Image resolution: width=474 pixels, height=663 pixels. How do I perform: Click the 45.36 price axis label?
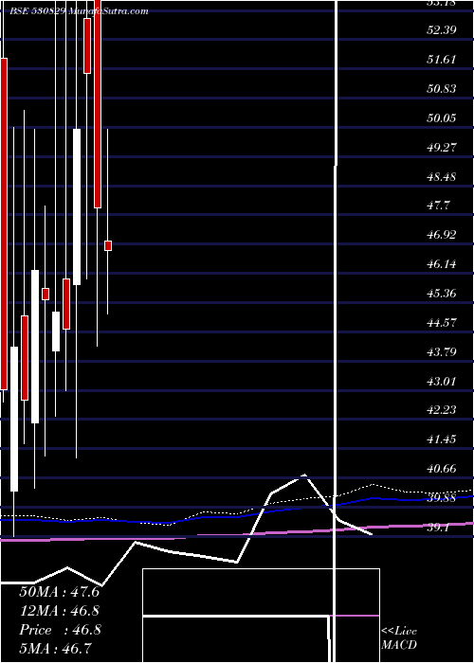click(x=441, y=294)
